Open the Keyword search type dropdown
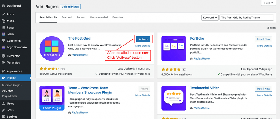Screen dimensions: 280x119 210,18
